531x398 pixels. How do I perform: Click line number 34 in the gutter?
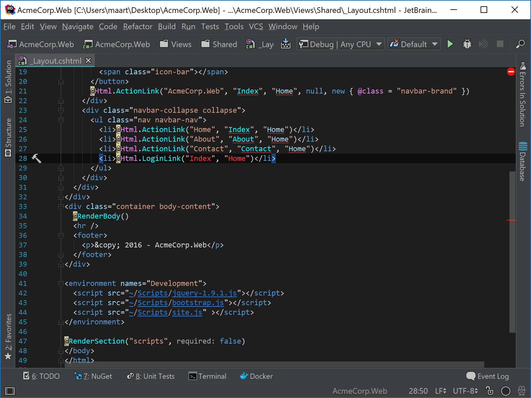(23, 216)
